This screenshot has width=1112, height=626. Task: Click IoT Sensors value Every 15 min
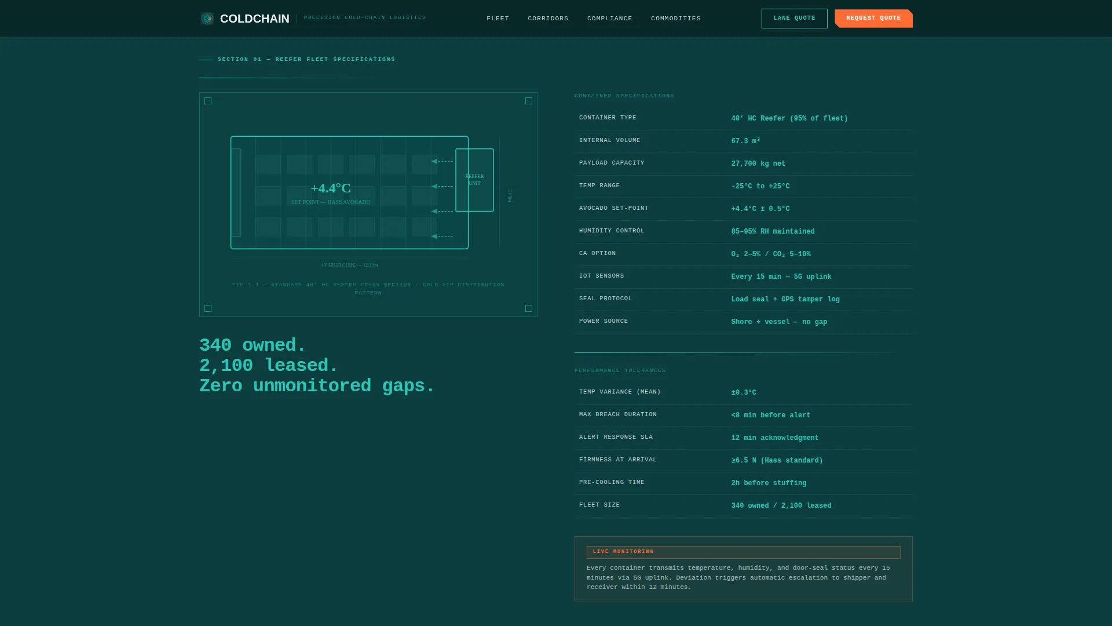781,276
